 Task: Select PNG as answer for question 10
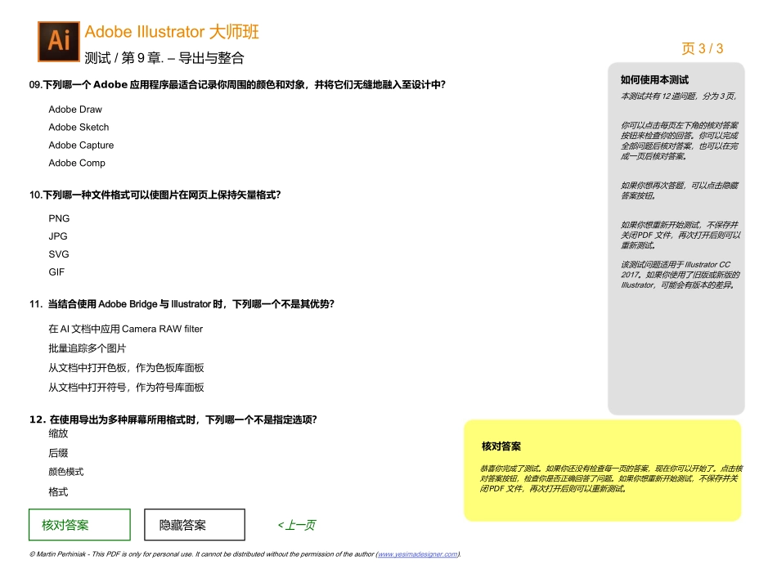57,218
